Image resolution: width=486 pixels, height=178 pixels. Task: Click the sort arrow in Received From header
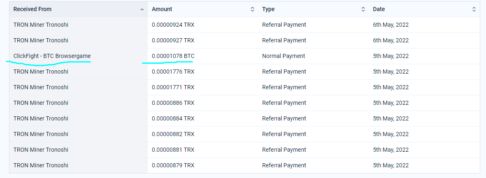point(142,9)
